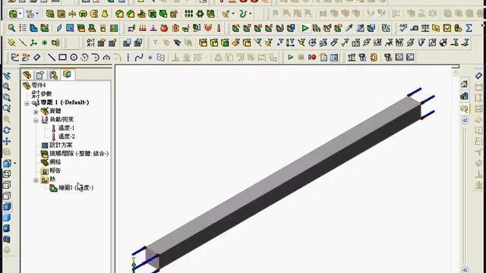Screen dimensions: 486x273
Task: Toggle Shaded With Edges display
Action: pyautogui.click(x=7, y=207)
